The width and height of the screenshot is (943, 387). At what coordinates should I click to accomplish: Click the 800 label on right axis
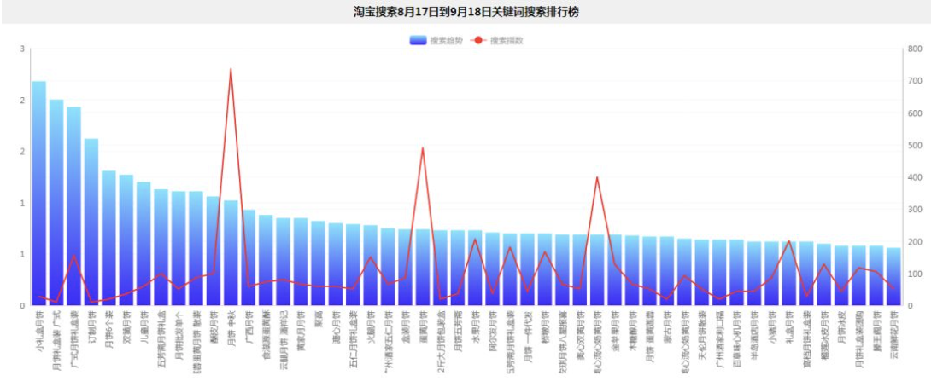coord(915,49)
